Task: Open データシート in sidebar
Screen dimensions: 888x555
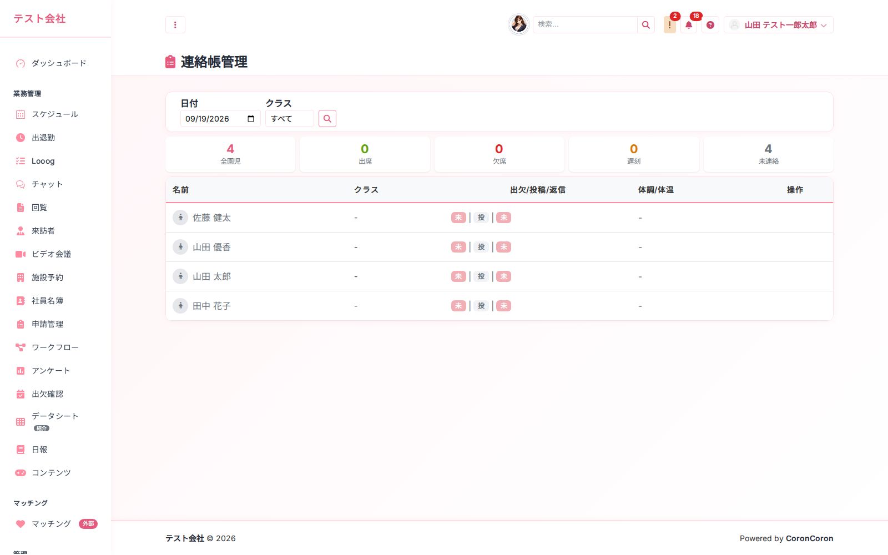Action: 56,422
